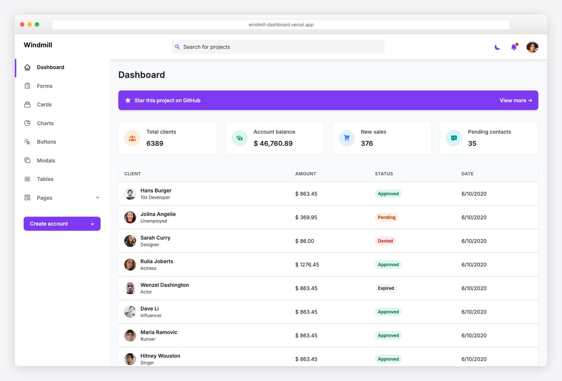Navigate to Charts in the sidebar
The height and width of the screenshot is (381, 562).
point(45,123)
